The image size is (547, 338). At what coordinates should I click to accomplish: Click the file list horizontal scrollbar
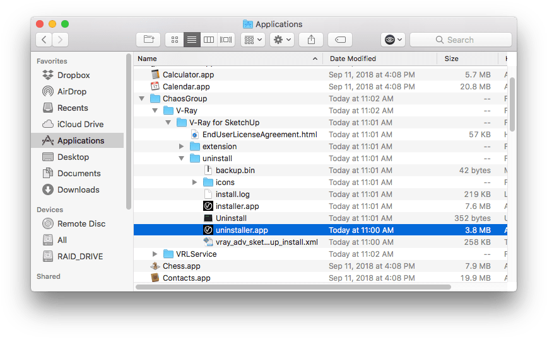coord(293,287)
